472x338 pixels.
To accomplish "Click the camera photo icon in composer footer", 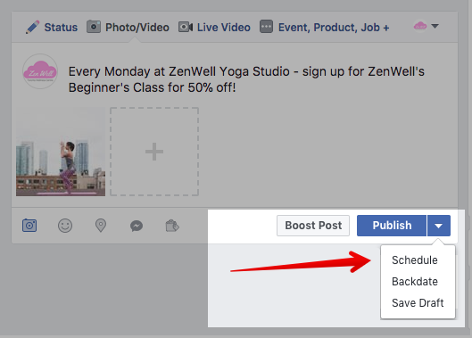I will (x=29, y=226).
